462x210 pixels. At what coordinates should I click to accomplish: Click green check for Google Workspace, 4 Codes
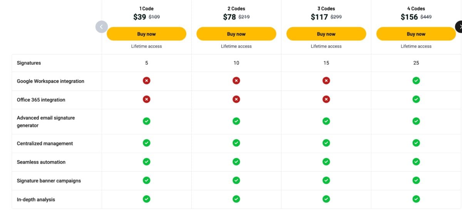click(416, 81)
